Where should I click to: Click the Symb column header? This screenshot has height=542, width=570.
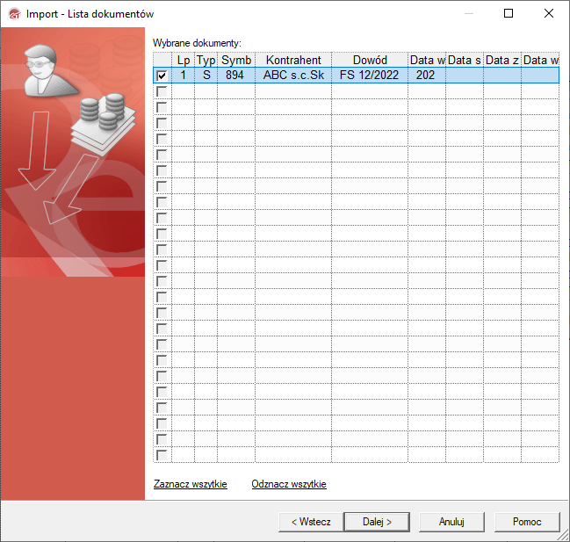point(236,60)
